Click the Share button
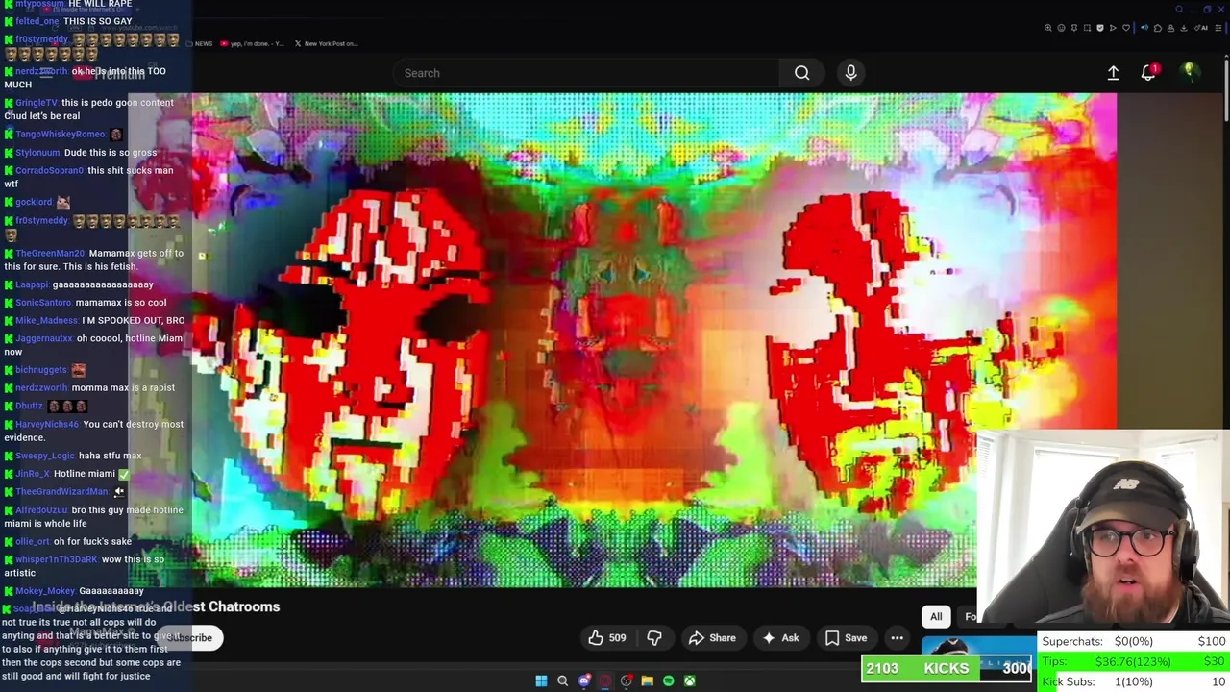The image size is (1230, 692). tap(712, 637)
